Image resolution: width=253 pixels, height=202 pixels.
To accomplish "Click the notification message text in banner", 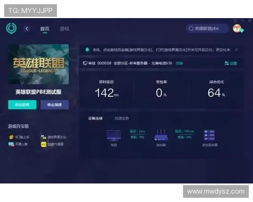I will tap(161, 50).
